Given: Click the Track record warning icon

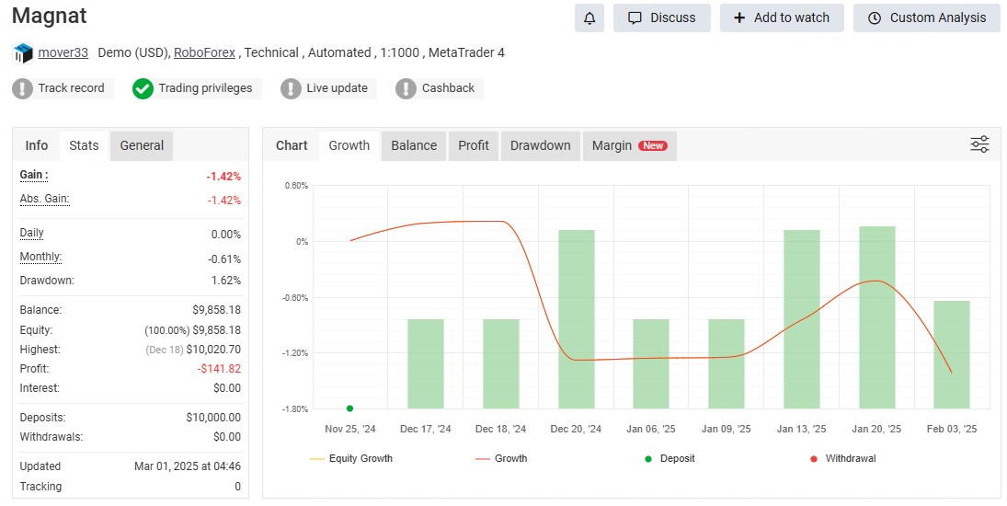Looking at the screenshot, I should pyautogui.click(x=22, y=88).
